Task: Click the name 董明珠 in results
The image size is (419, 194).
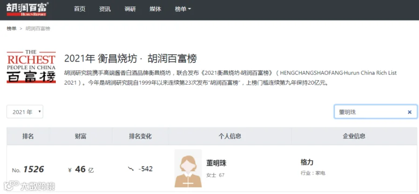Action: pyautogui.click(x=216, y=163)
